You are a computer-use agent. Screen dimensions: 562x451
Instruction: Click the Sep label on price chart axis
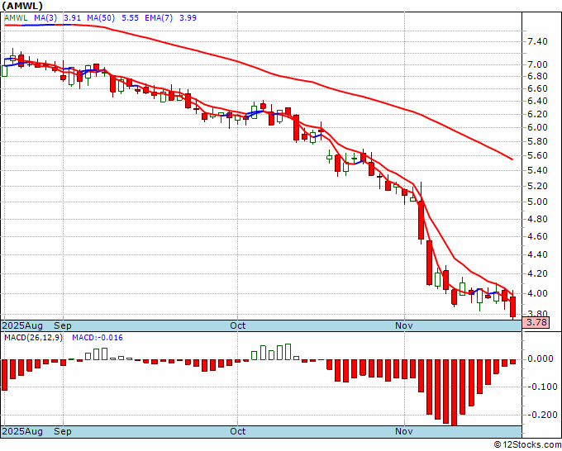click(63, 325)
